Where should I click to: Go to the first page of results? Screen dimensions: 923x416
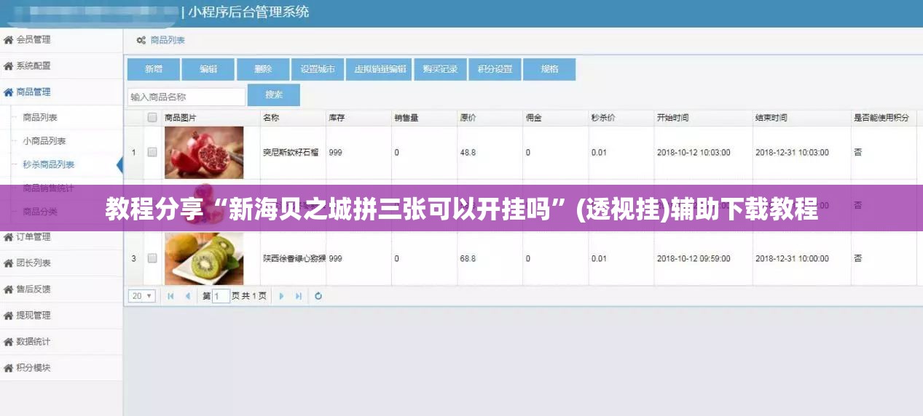tap(170, 296)
